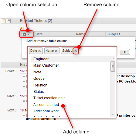Add Account started column
Image resolution: width=136 pixels, height=137 pixels.
46,105
